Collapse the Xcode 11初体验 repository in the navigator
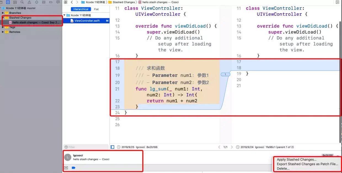Image resolution: width=342 pixels, height=173 pixels. tap(1, 8)
